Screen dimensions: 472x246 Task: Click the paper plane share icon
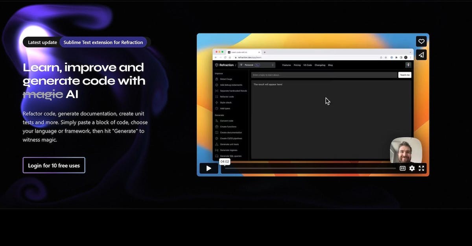pos(421,55)
